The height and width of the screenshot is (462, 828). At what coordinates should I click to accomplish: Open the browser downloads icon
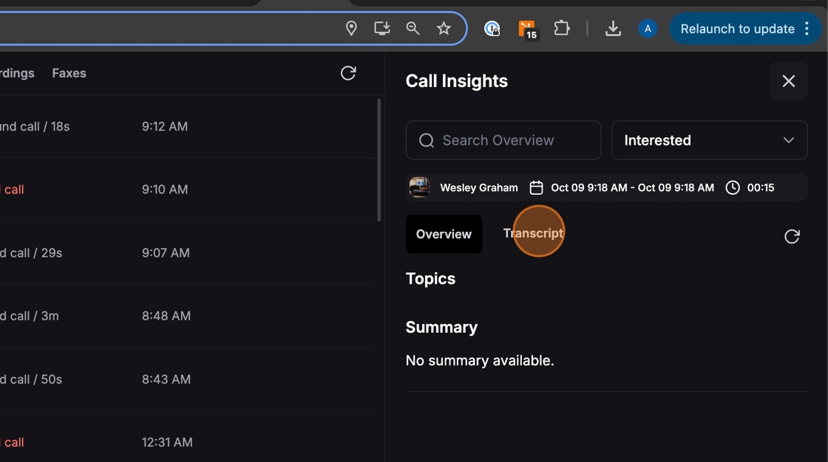(613, 29)
